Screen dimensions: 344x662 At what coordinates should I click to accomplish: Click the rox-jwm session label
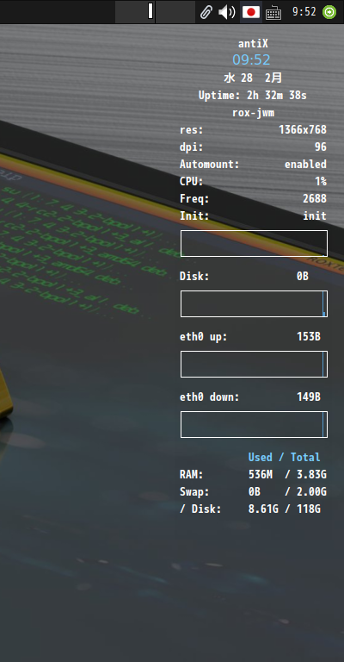tap(253, 113)
